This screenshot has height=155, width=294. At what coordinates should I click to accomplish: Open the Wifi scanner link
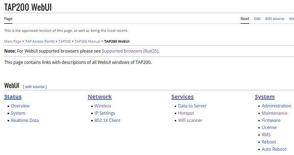coord(190,121)
